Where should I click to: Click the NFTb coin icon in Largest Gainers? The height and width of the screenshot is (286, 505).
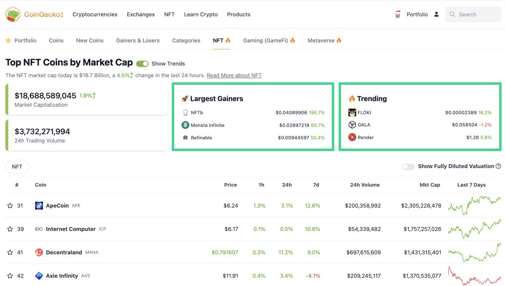pyautogui.click(x=185, y=113)
